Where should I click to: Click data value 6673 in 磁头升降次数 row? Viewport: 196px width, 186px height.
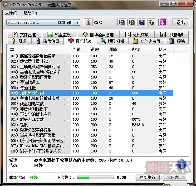click(x=136, y=119)
